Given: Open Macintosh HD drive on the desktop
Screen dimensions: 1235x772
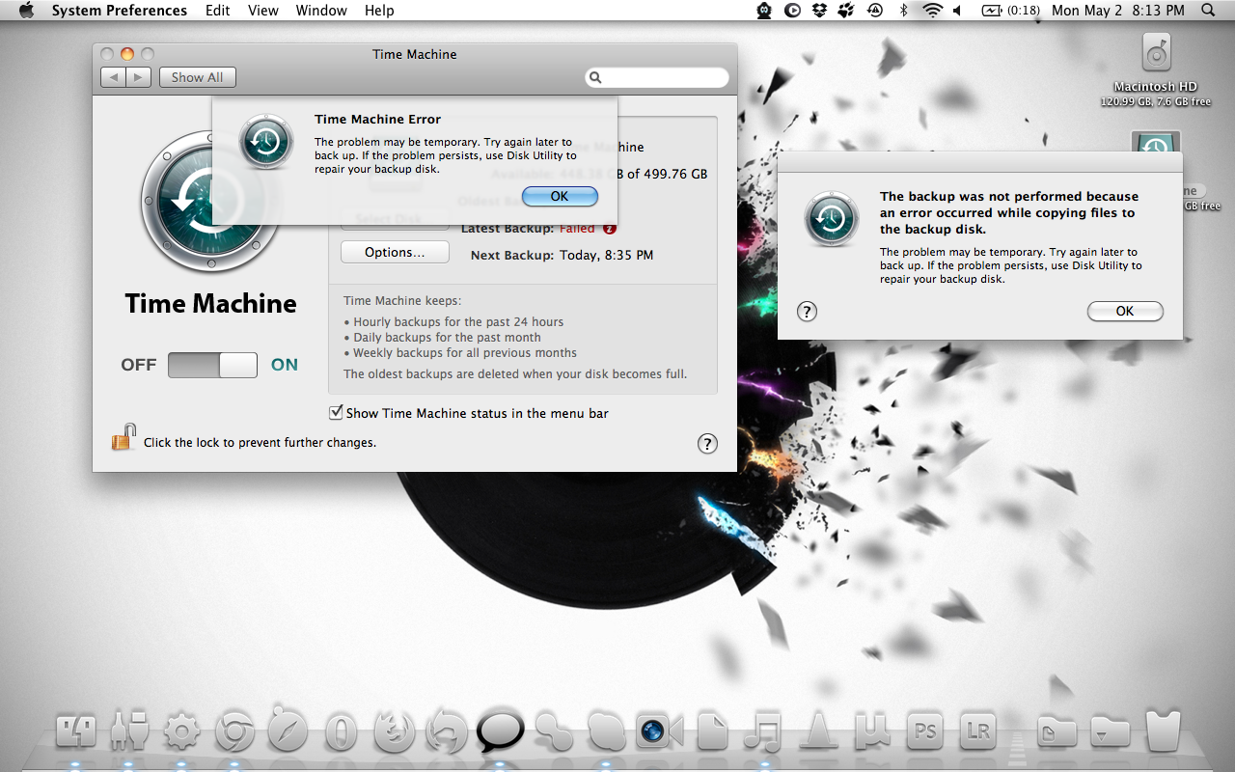Looking at the screenshot, I should [x=1156, y=53].
